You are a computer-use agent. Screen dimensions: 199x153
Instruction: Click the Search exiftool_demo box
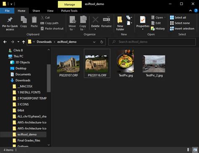click(x=152, y=42)
